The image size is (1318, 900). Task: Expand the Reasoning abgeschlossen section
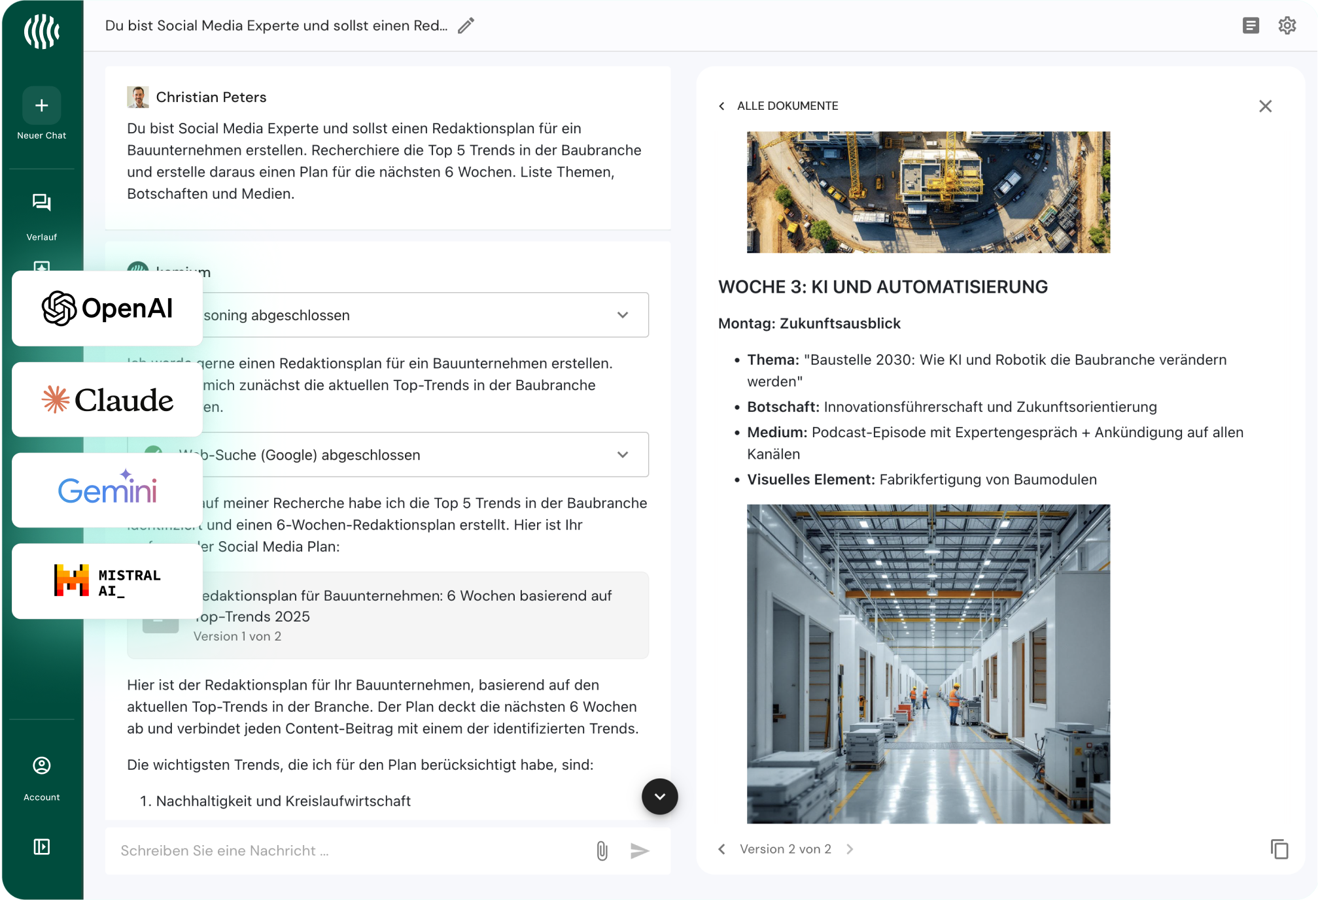tap(622, 315)
